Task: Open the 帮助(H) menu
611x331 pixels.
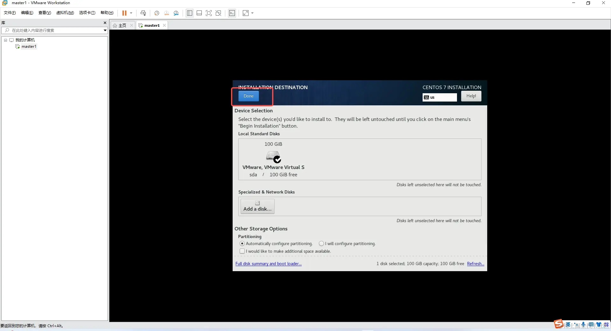Action: coord(107,13)
